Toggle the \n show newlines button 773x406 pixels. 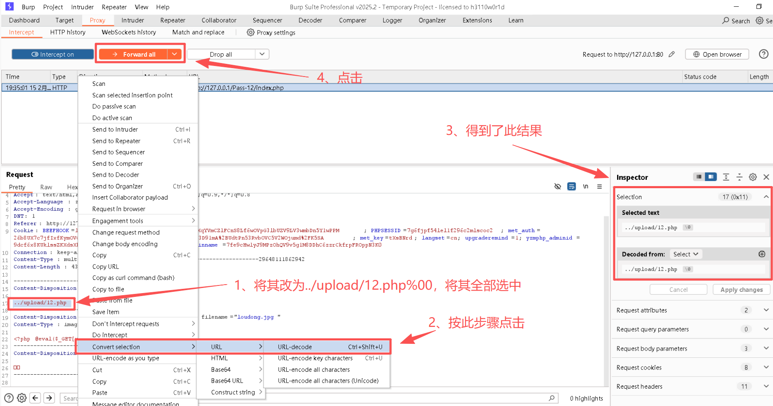click(585, 187)
